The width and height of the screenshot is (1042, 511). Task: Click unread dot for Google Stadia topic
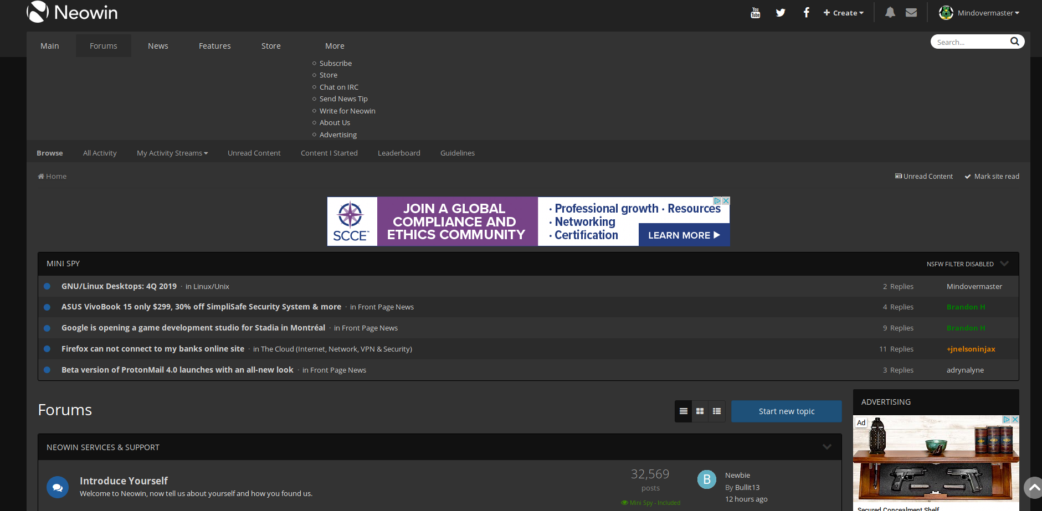(x=47, y=328)
